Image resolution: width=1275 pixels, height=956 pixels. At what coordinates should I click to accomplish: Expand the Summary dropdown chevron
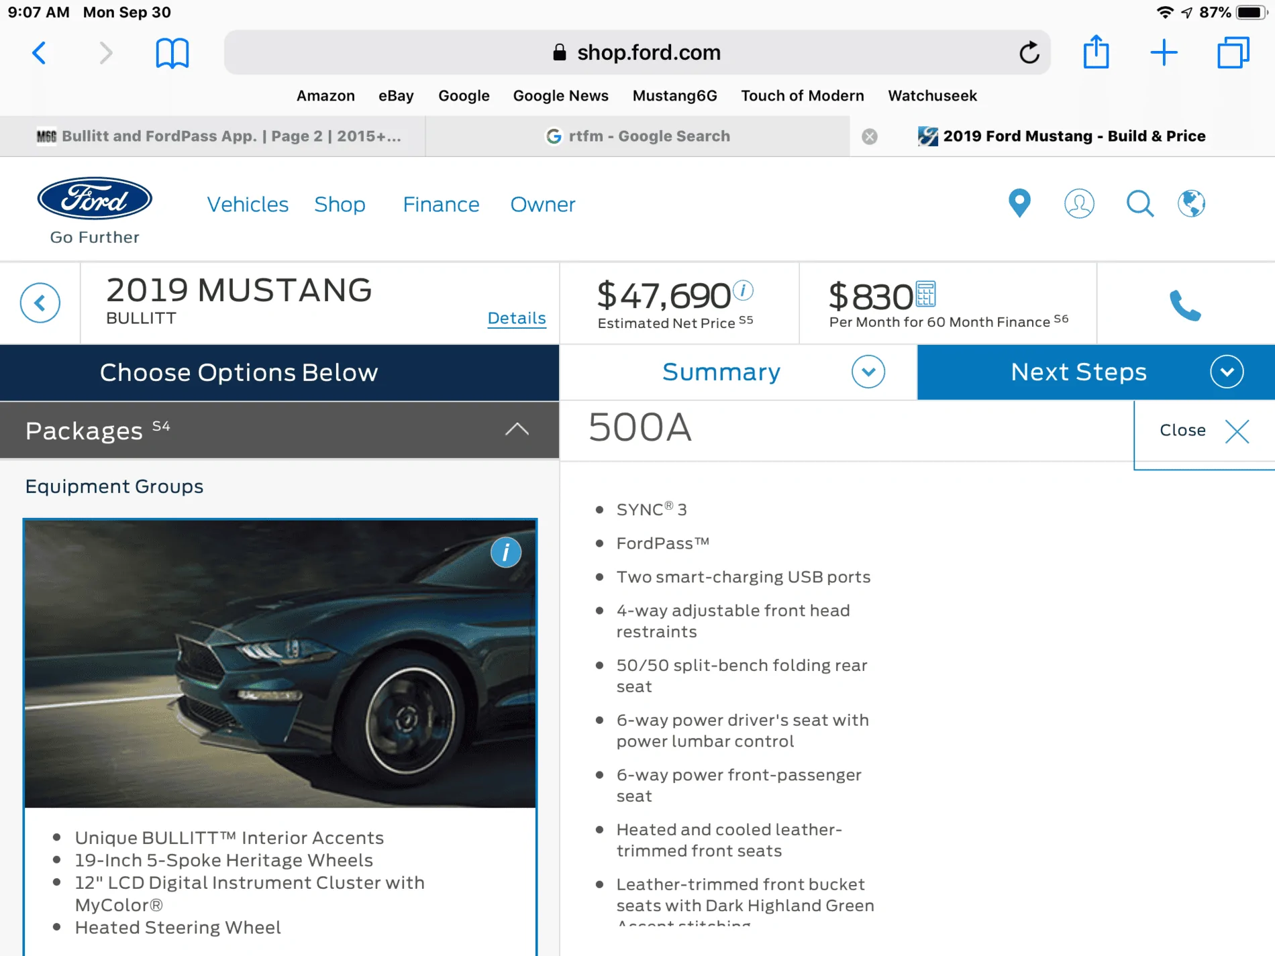click(868, 372)
